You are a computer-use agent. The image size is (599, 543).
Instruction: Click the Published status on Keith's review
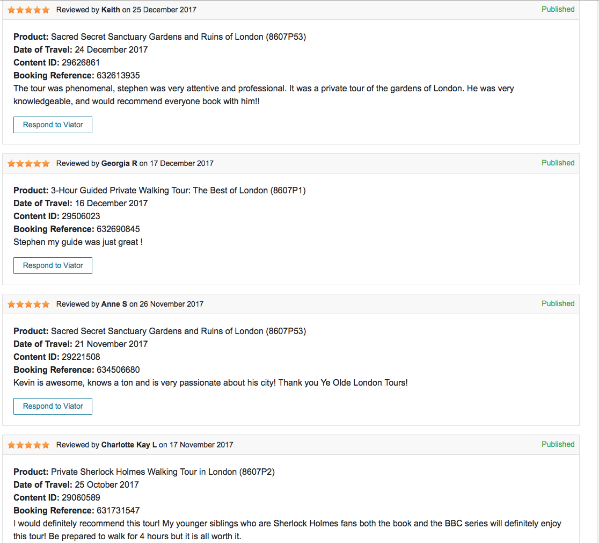point(558,9)
